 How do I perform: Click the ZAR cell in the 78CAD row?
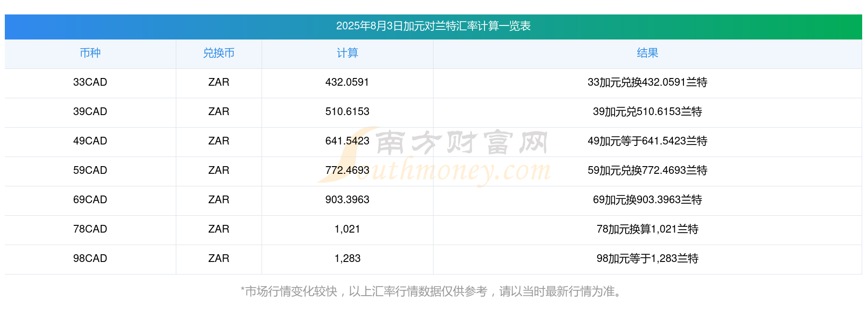219,229
